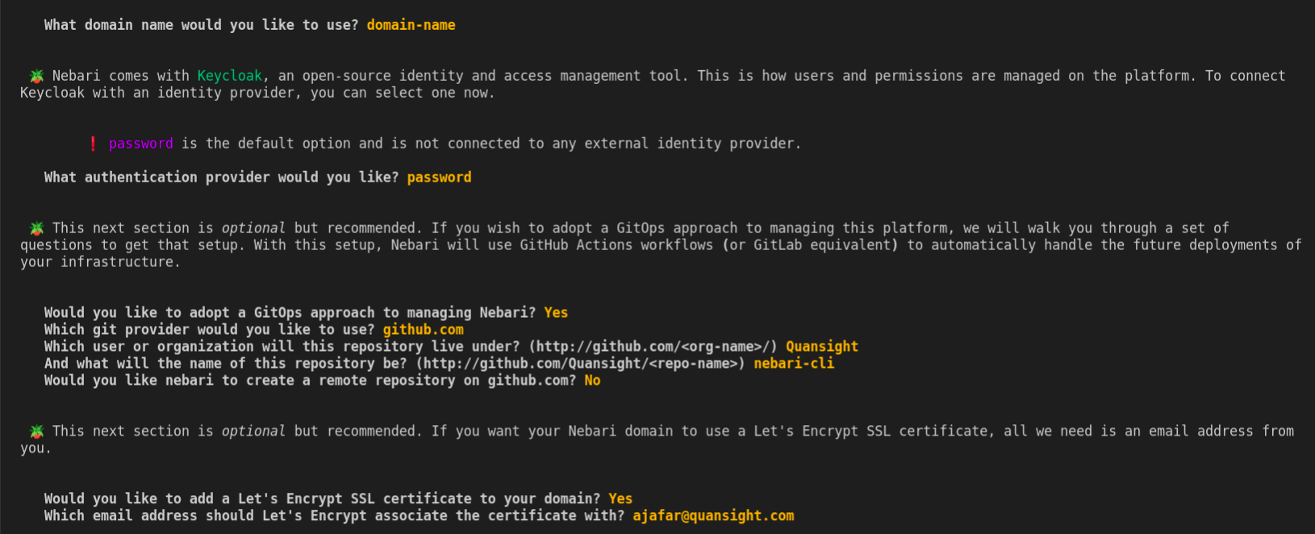
Task: Click the Yes answer for the SSL certificate
Action: click(620, 499)
